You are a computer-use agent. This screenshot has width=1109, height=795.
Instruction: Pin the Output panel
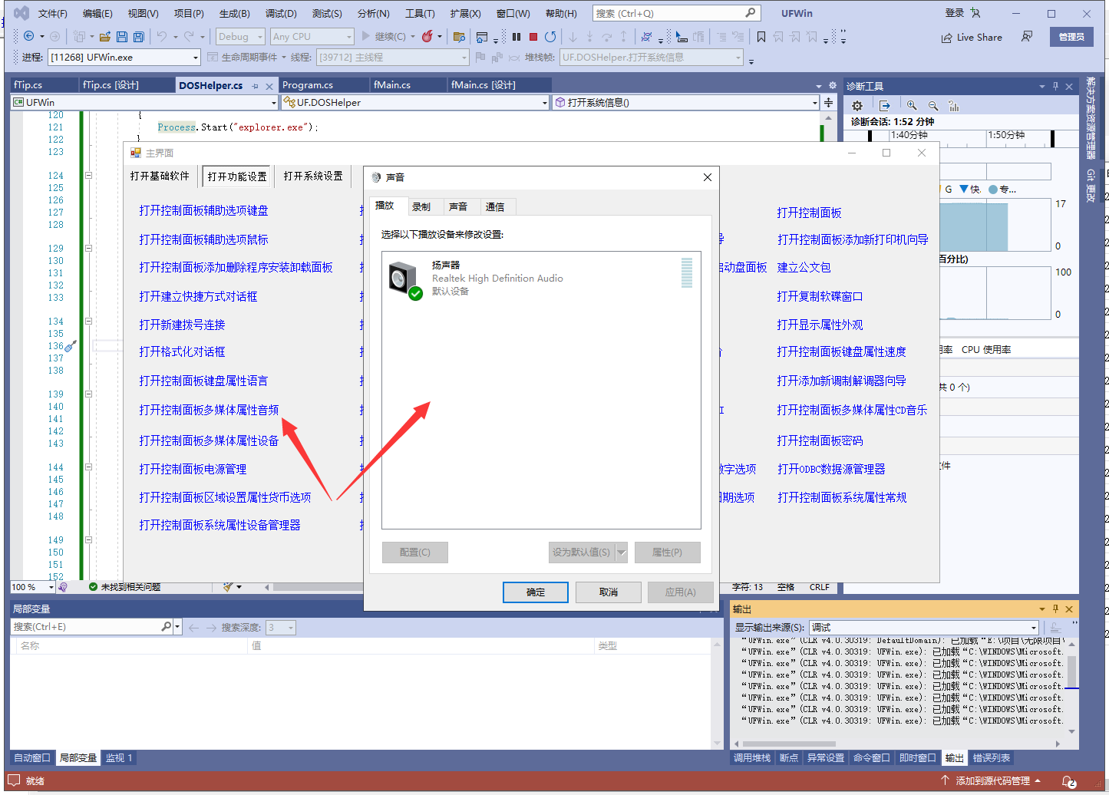pyautogui.click(x=1055, y=609)
